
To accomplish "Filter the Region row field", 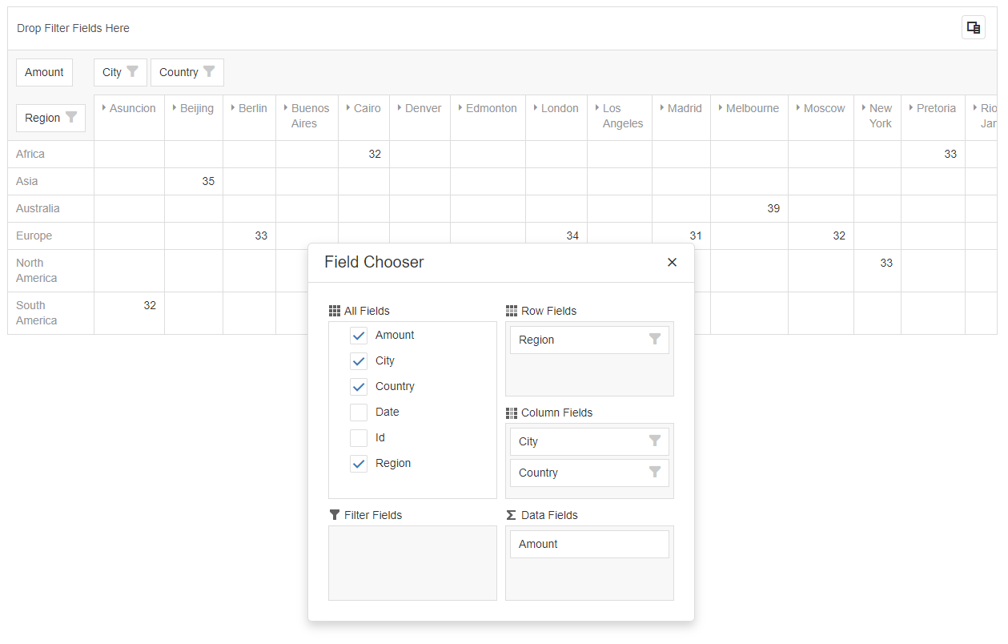I will tap(70, 117).
